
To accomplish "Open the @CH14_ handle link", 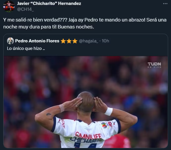I will [x=26, y=9].
